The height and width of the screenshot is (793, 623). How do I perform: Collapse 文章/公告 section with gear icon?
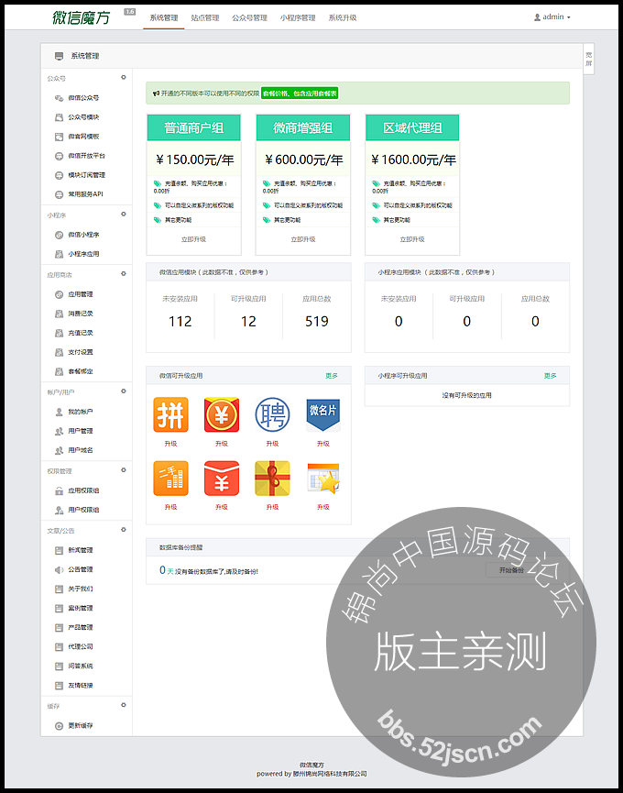tap(124, 530)
